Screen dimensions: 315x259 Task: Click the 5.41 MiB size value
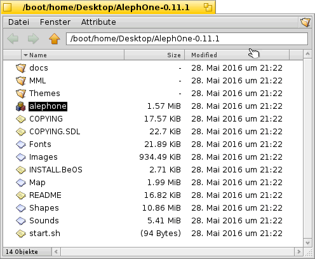pyautogui.click(x=164, y=221)
